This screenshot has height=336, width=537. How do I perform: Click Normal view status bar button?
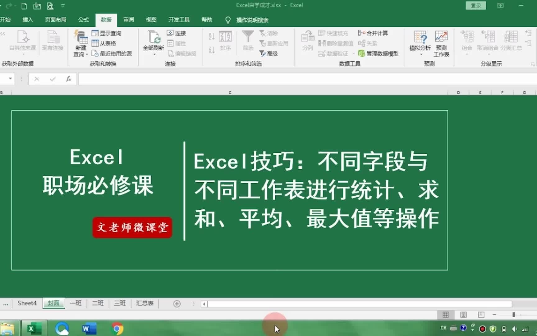tap(445, 315)
